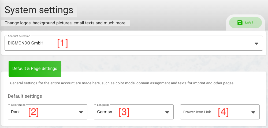Open the Account selection dropdown
The width and height of the screenshot is (268, 128).
click(134, 43)
